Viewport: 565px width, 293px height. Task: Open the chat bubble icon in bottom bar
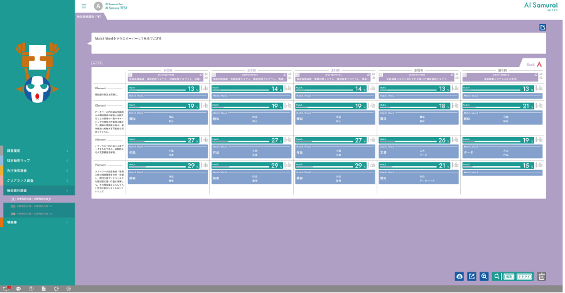19,289
